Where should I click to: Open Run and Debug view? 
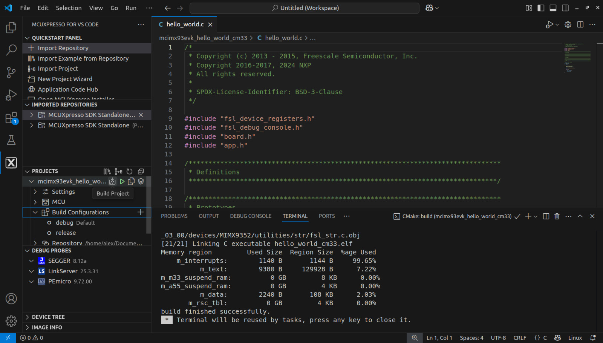coord(11,95)
